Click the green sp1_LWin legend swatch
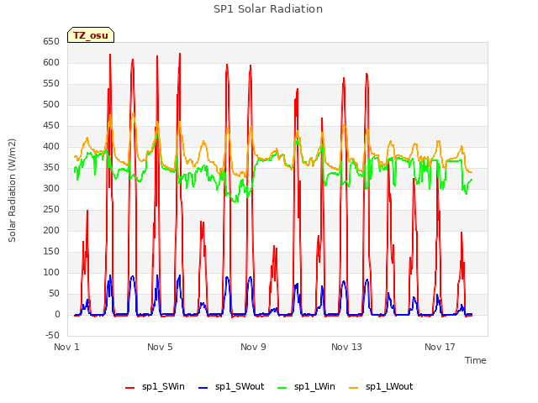Screen dimensions: 538x403 (x=282, y=388)
